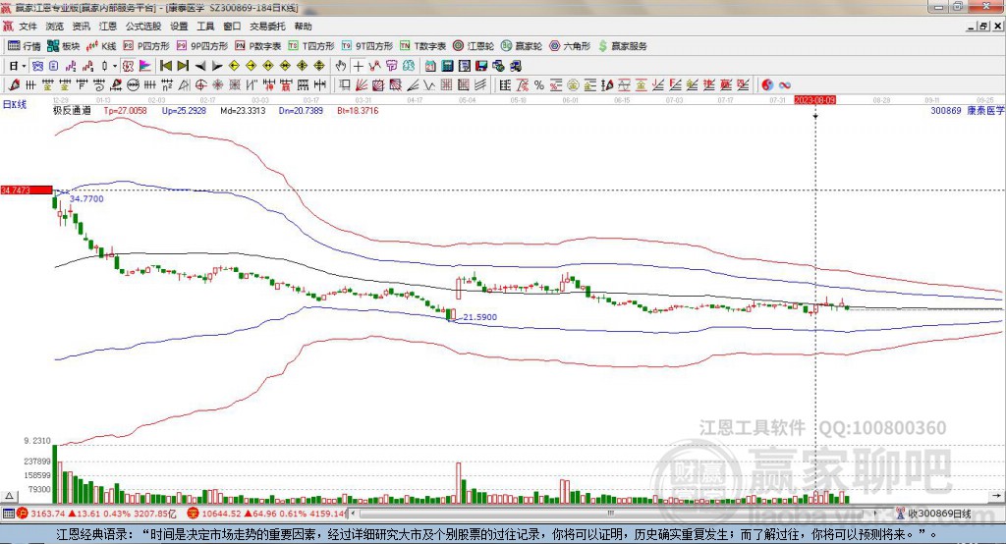Open the 浏览 menu
1006x544 pixels.
55,27
